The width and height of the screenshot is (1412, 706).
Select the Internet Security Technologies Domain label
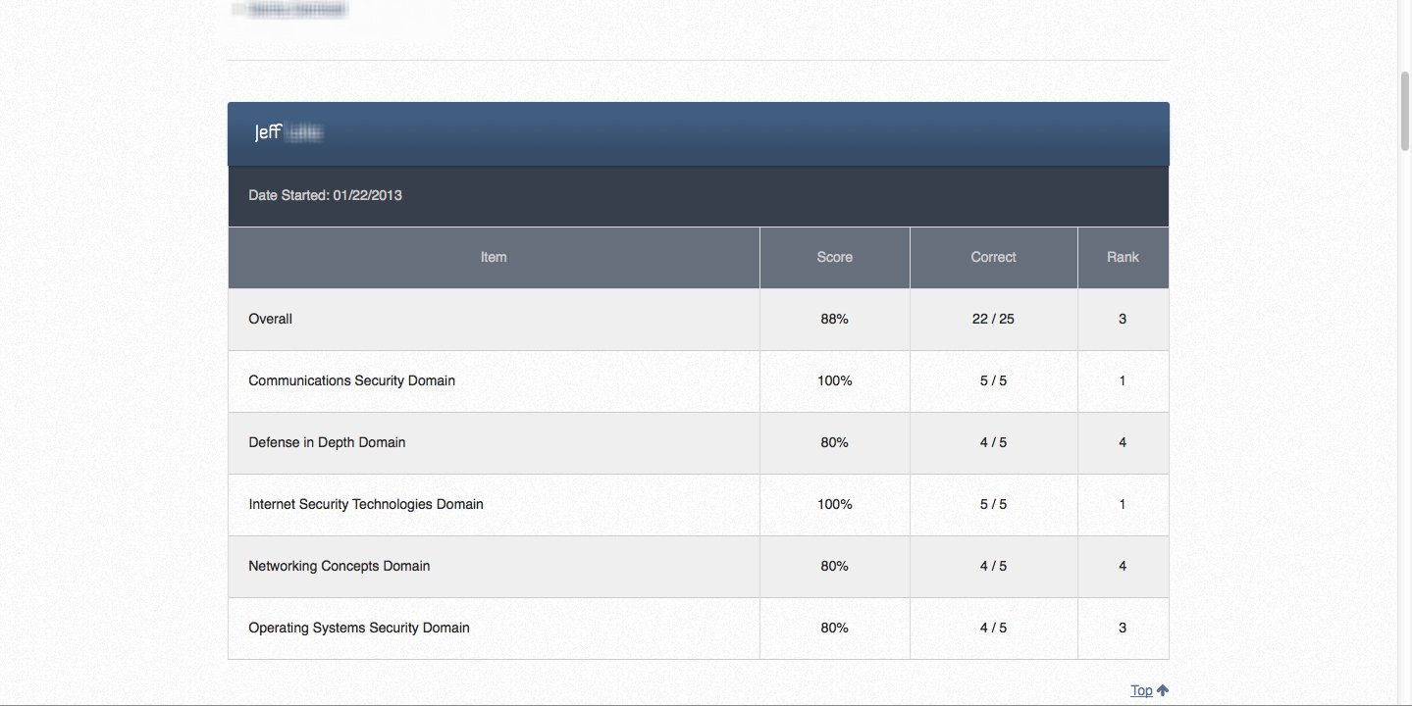[366, 504]
